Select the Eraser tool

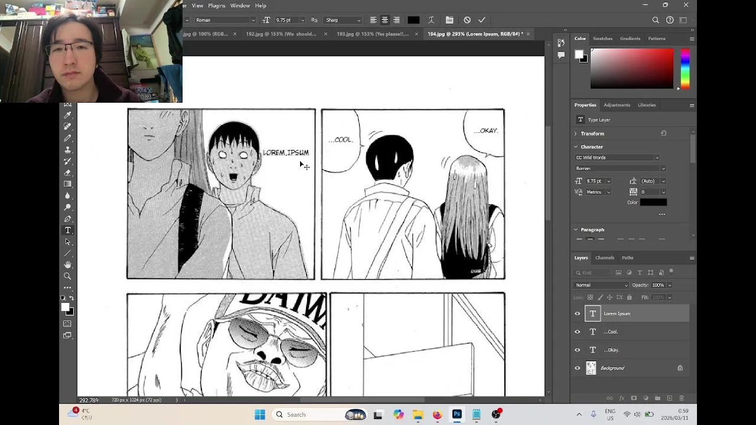point(68,173)
